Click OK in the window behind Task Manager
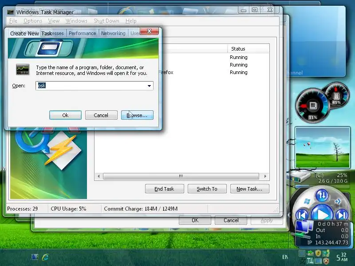Screen dimensions: 355x266 click(x=195, y=220)
